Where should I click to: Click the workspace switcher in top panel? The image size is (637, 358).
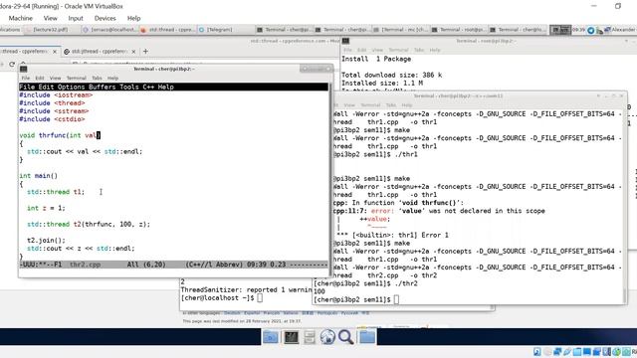(560, 30)
